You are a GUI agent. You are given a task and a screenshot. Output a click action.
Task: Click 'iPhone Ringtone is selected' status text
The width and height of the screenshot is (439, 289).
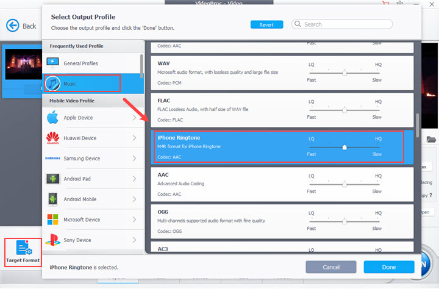point(84,268)
